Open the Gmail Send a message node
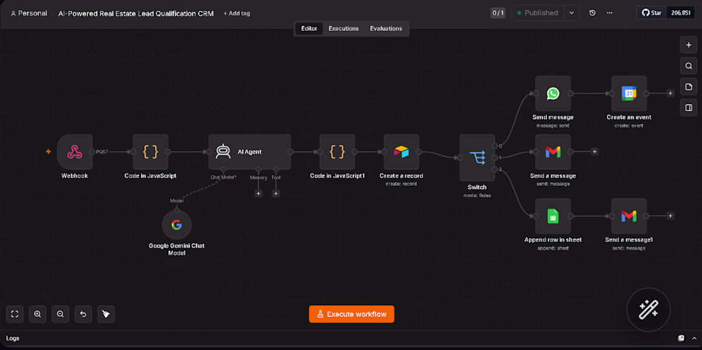Screen dimensions: 702x350 [x=553, y=152]
